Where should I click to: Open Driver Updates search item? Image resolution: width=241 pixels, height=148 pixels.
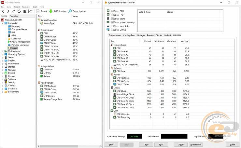(77, 11)
